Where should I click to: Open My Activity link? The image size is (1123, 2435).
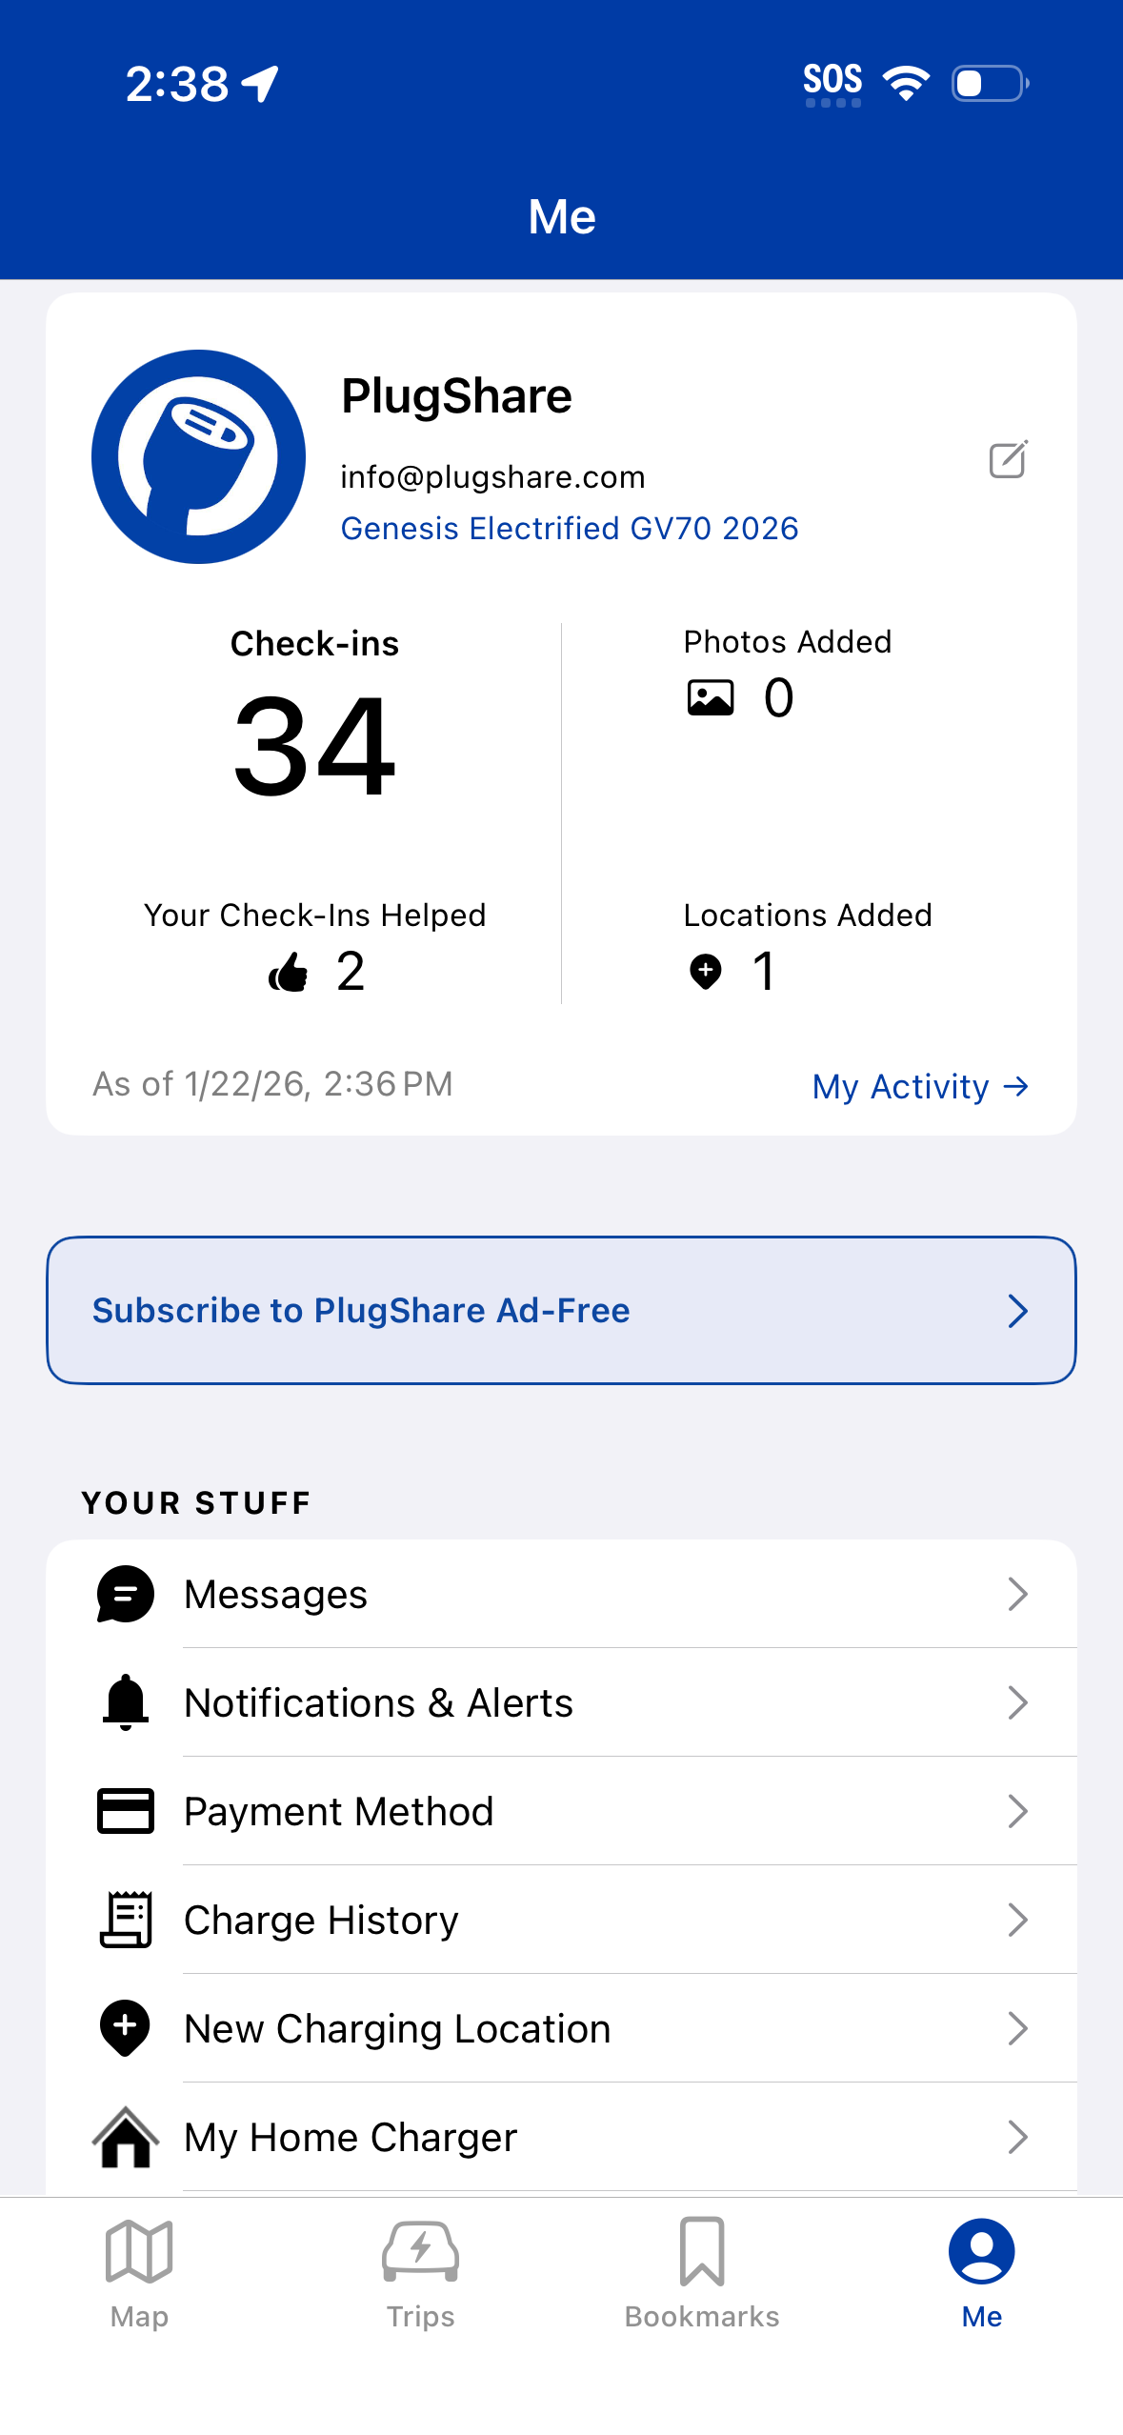[920, 1086]
